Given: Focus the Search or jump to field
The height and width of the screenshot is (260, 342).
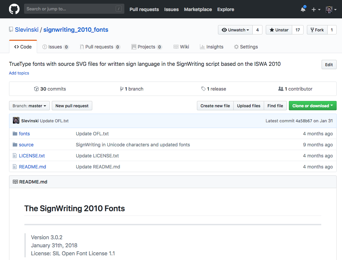Looking at the screenshot, I should [x=70, y=9].
